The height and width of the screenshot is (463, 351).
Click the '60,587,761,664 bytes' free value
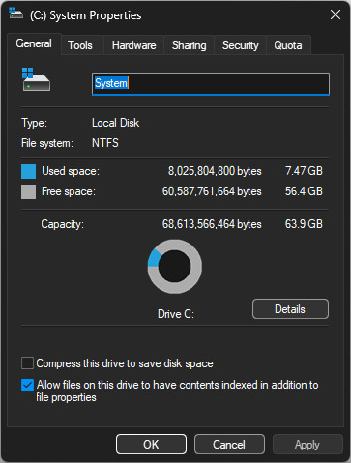click(x=212, y=191)
